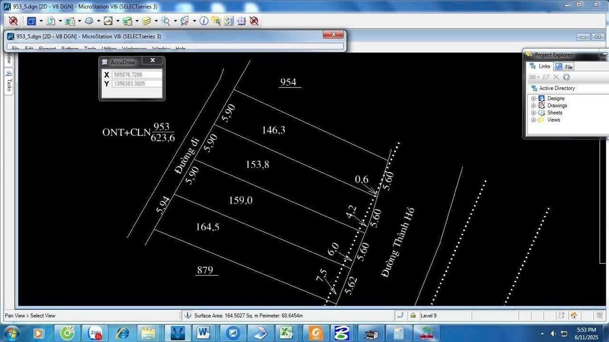Click the last red crossed-circle toolbar icon
This screenshot has width=609, height=342.
(254, 21)
